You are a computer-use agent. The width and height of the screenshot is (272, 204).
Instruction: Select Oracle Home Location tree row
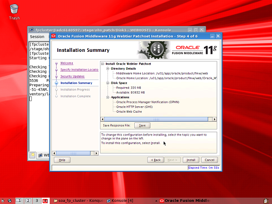coord(166,78)
